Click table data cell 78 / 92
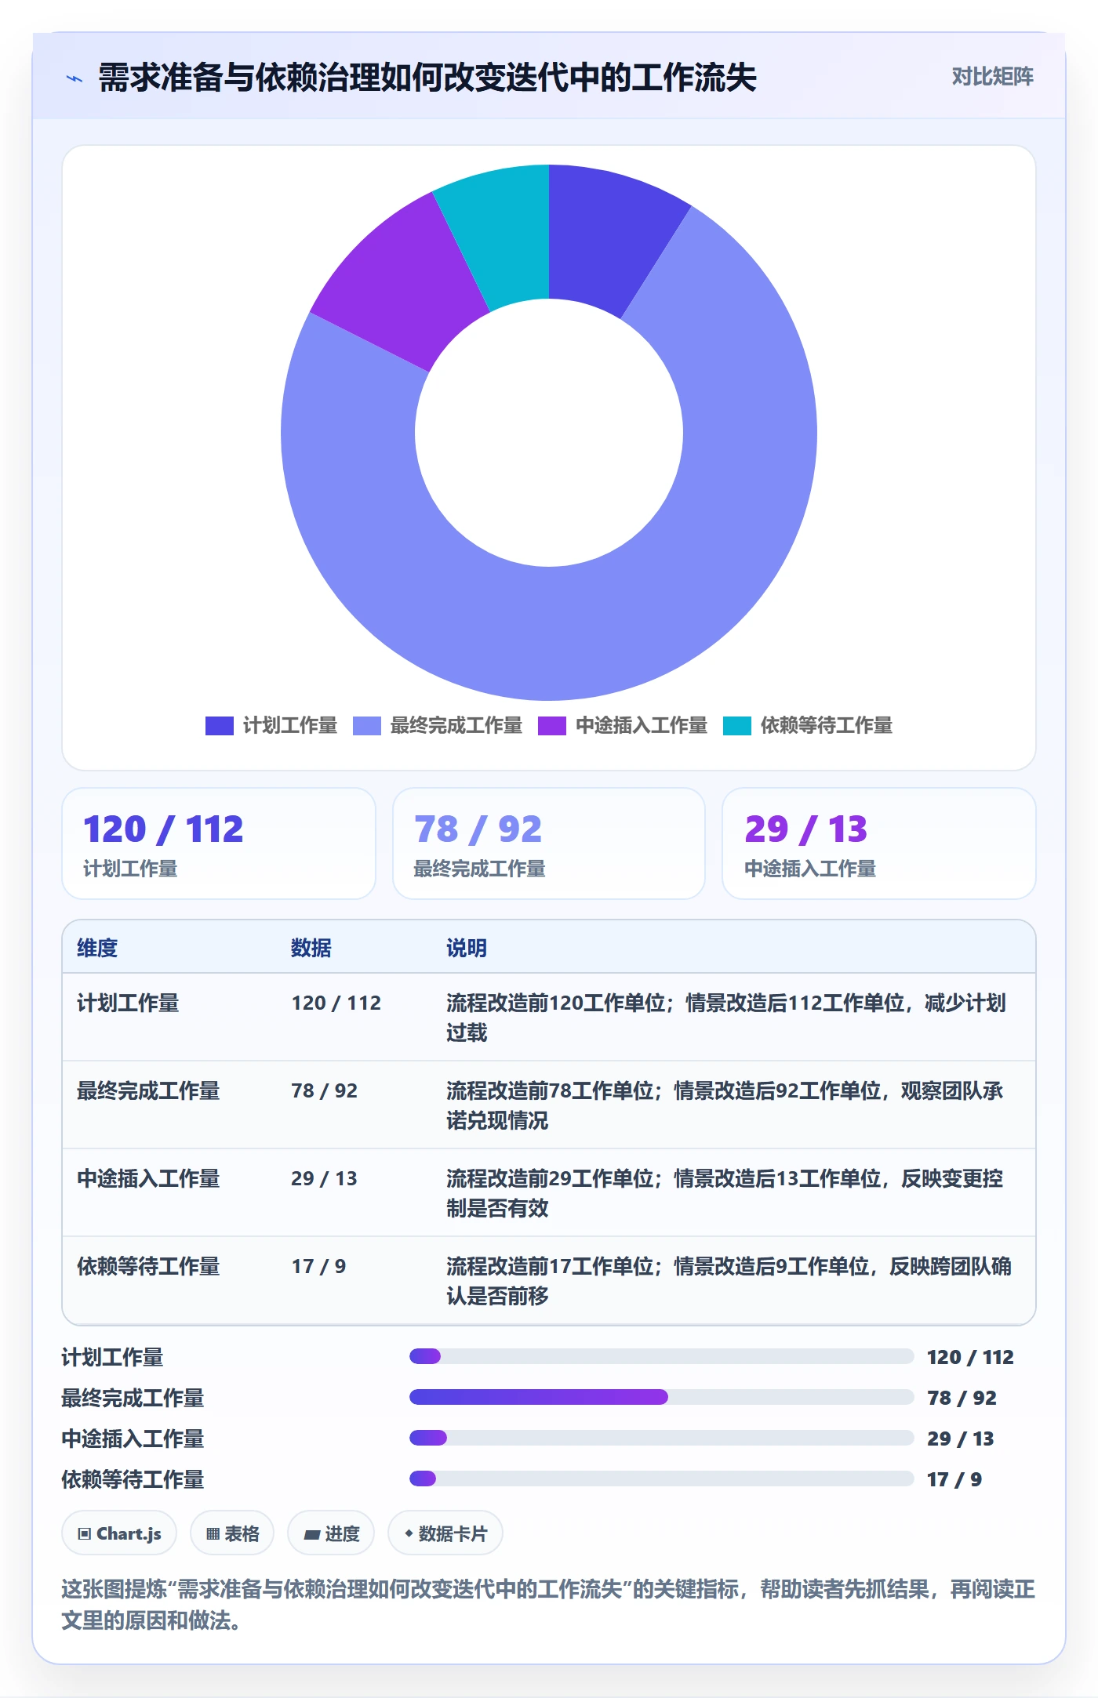1098x1698 pixels. (x=325, y=1091)
